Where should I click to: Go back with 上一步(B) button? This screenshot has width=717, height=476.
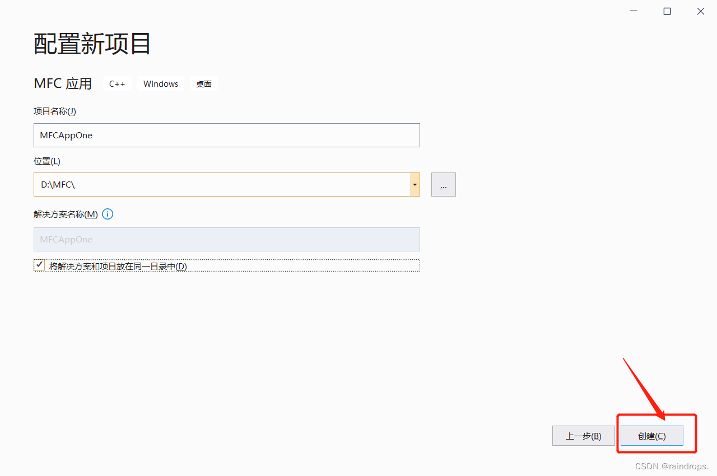(x=583, y=436)
